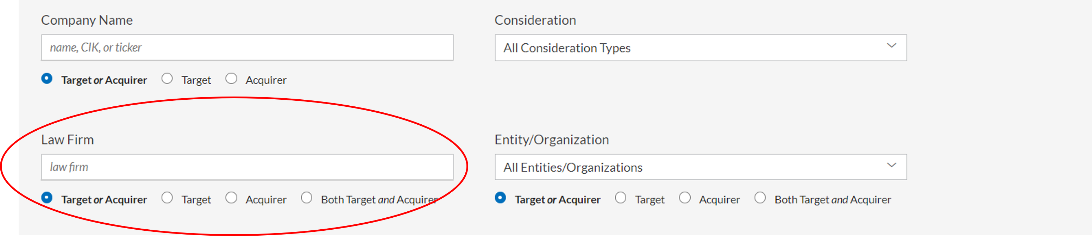Click the Consideration dropdown chevron arrow
This screenshot has height=236, width=1092.
(891, 45)
